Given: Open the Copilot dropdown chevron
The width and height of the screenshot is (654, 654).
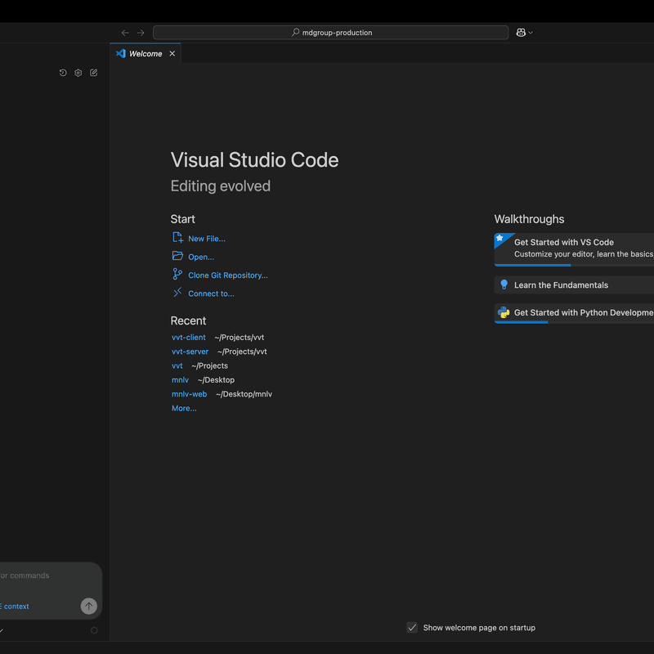Looking at the screenshot, I should (531, 33).
